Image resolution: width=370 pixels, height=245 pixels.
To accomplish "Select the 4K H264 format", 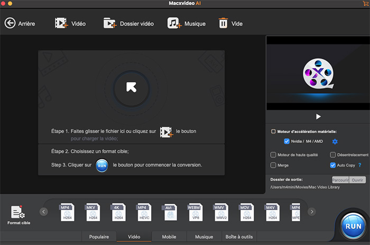I will pos(118,212).
